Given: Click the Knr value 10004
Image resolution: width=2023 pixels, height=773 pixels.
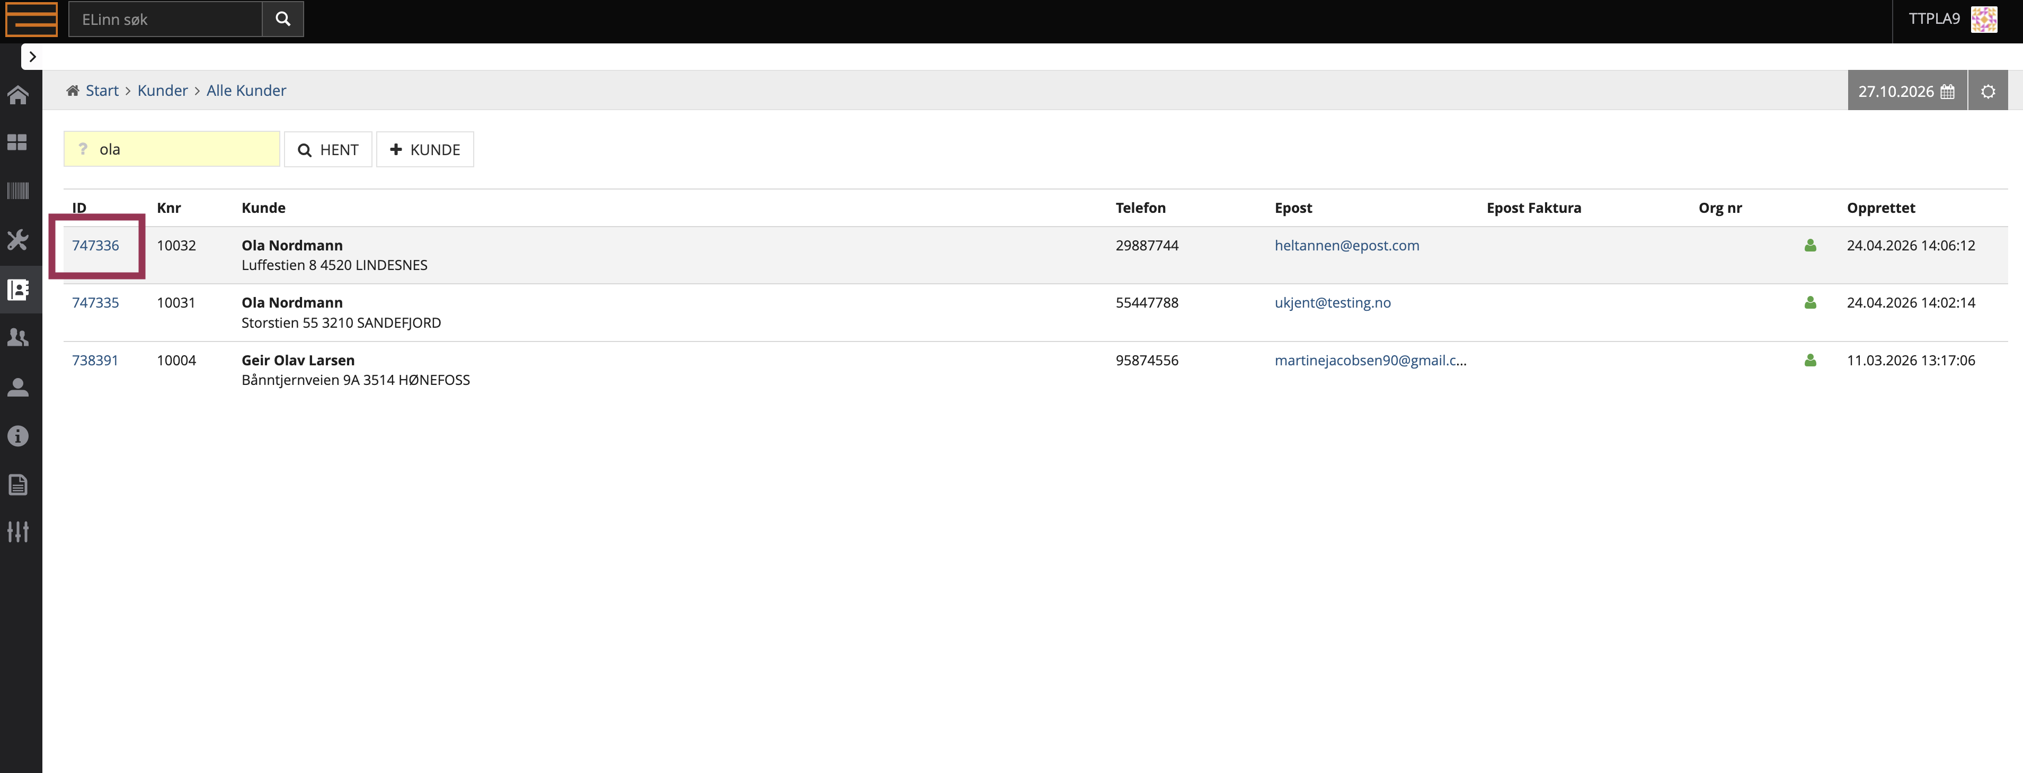Looking at the screenshot, I should (176, 360).
